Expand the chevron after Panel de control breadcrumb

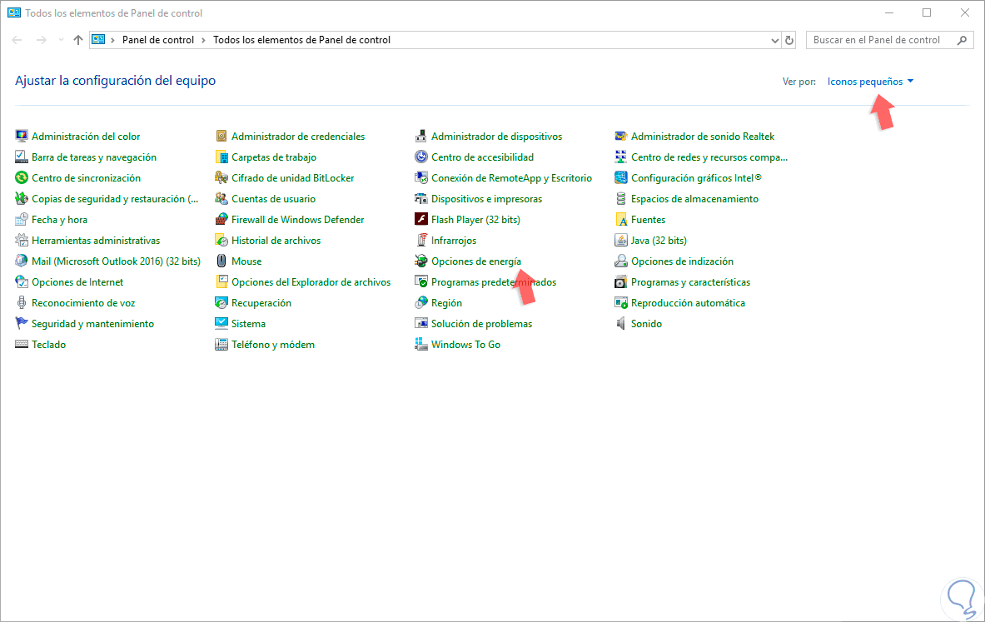tap(204, 40)
